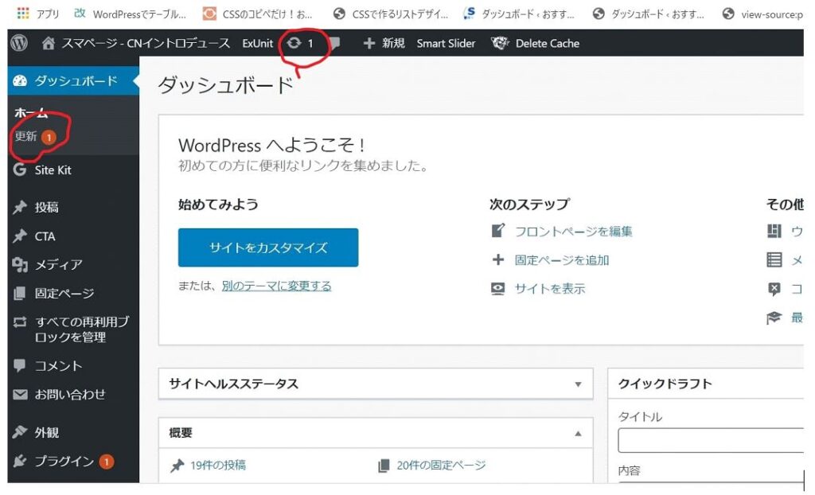The image size is (815, 495).
Task: Open the CSSのコピペだけ bookmark
Action: point(258,14)
